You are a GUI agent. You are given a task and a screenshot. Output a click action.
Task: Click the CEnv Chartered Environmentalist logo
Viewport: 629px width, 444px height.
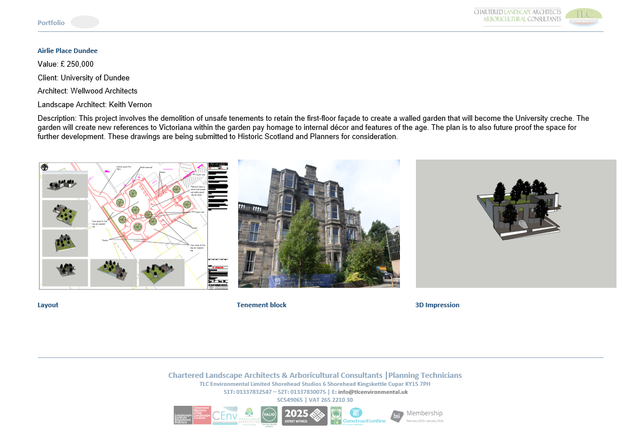tap(224, 416)
